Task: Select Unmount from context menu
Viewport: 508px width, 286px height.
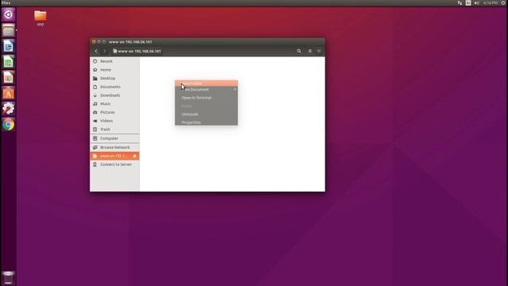Action: pyautogui.click(x=206, y=114)
